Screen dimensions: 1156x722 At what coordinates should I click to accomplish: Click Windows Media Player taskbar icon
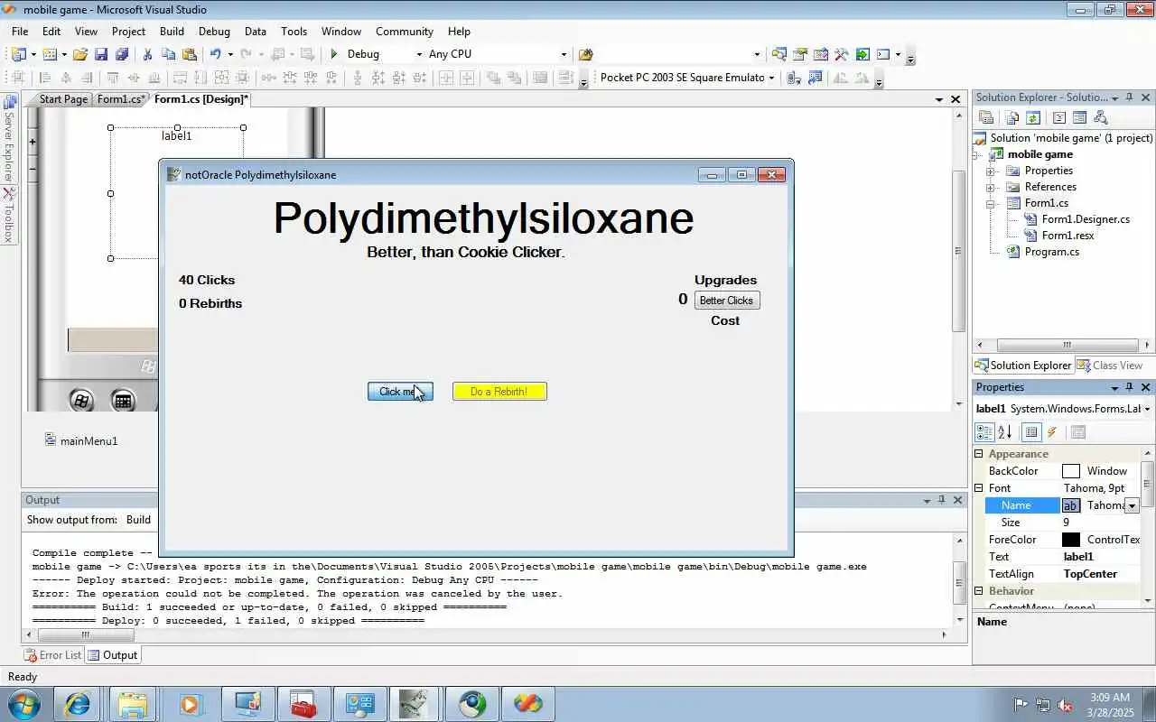click(190, 703)
